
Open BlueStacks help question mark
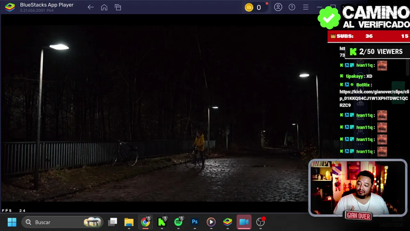292,7
